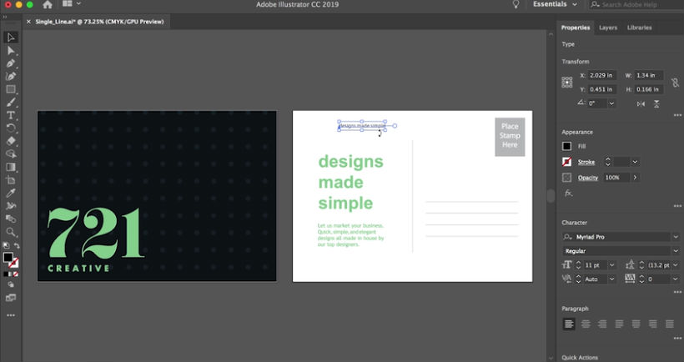Select the Blend tool
Screen dimensions: 684x362
tap(11, 219)
